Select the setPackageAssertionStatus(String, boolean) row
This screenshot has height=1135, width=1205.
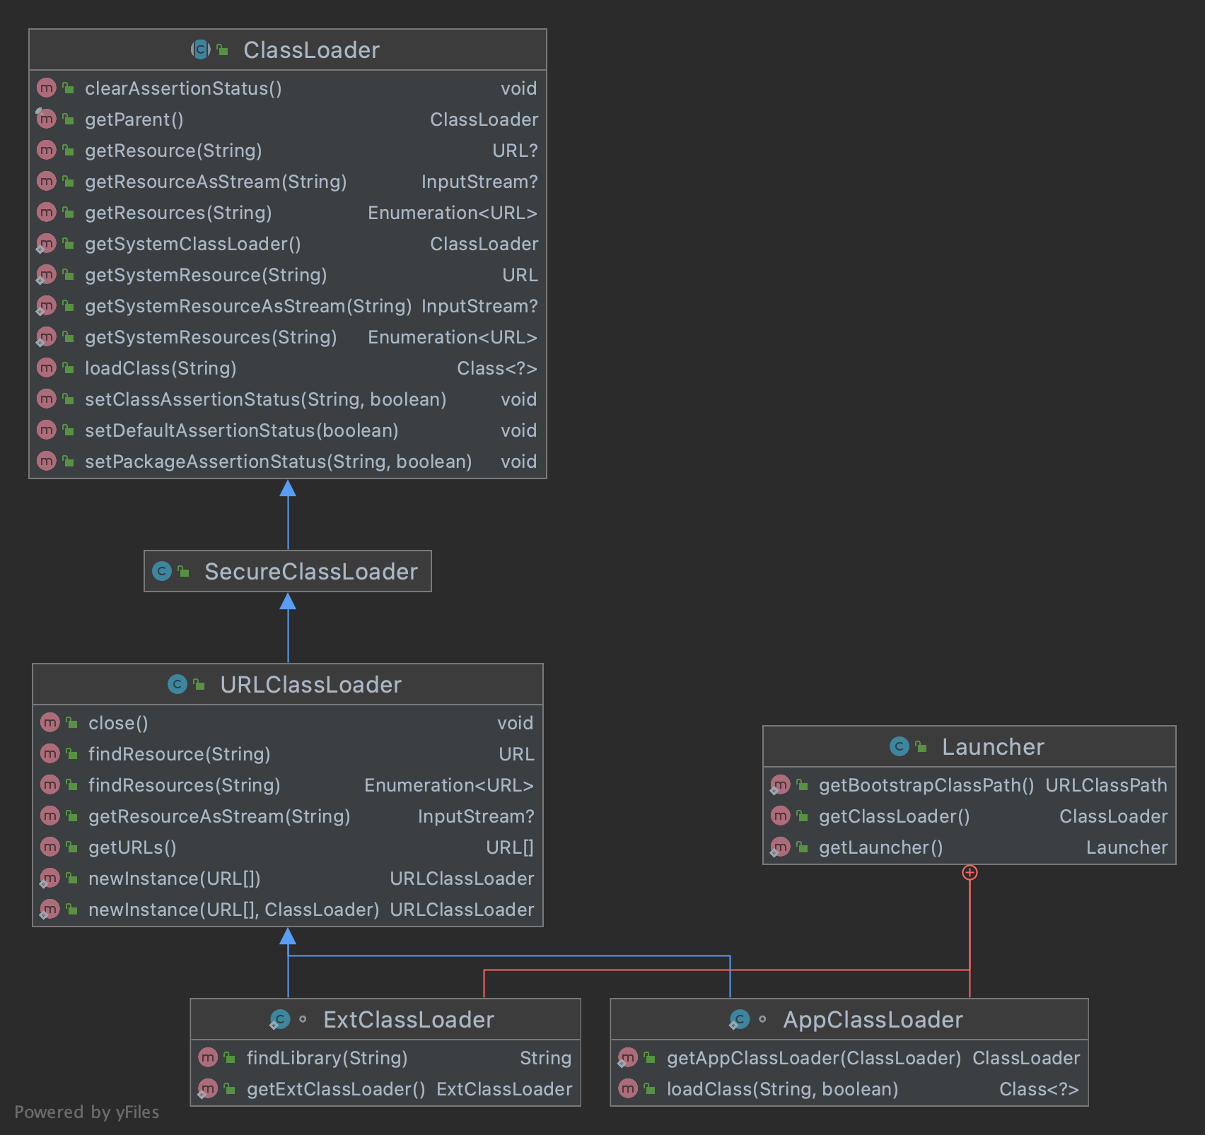pyautogui.click(x=288, y=461)
